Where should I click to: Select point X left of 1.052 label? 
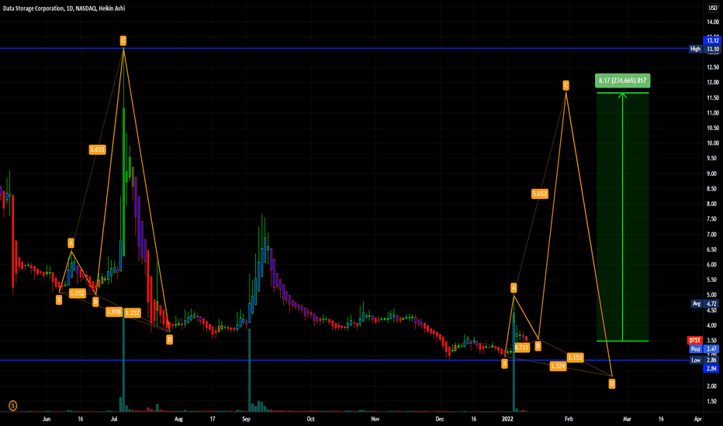coord(59,300)
